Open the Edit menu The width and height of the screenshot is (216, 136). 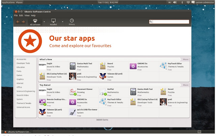point(21,16)
